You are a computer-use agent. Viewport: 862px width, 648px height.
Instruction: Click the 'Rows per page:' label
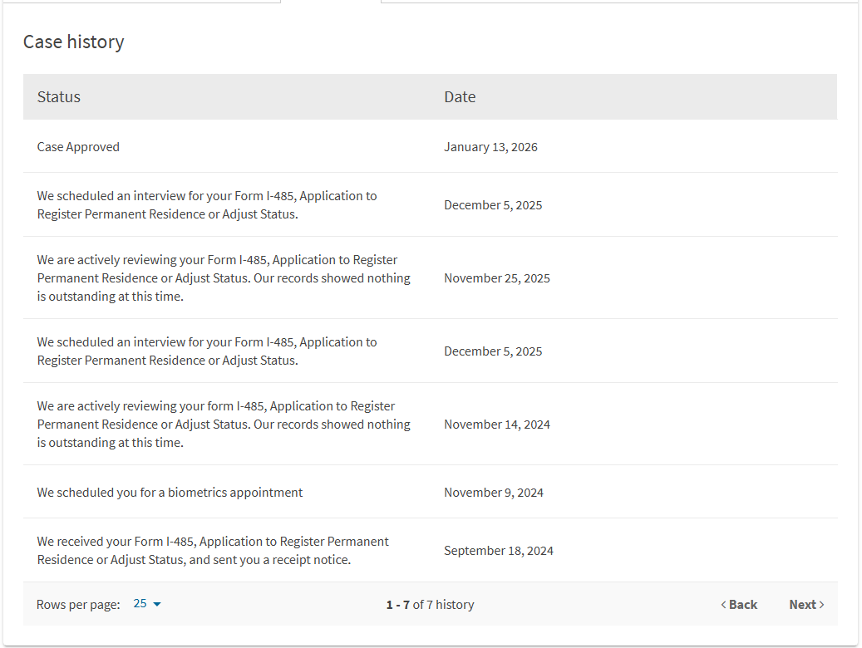coord(78,605)
